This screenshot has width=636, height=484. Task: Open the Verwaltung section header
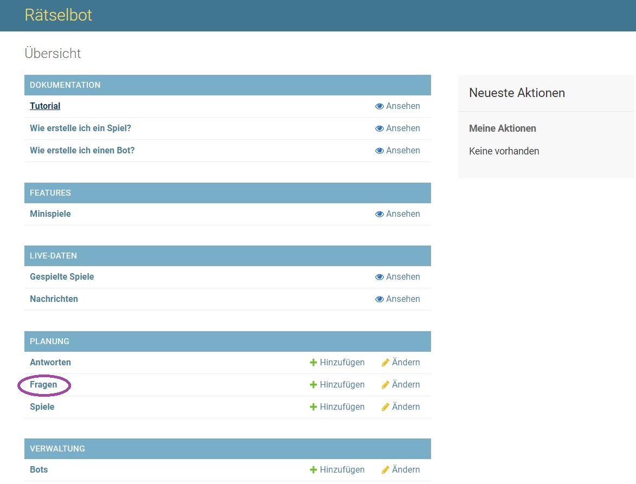[x=57, y=449]
